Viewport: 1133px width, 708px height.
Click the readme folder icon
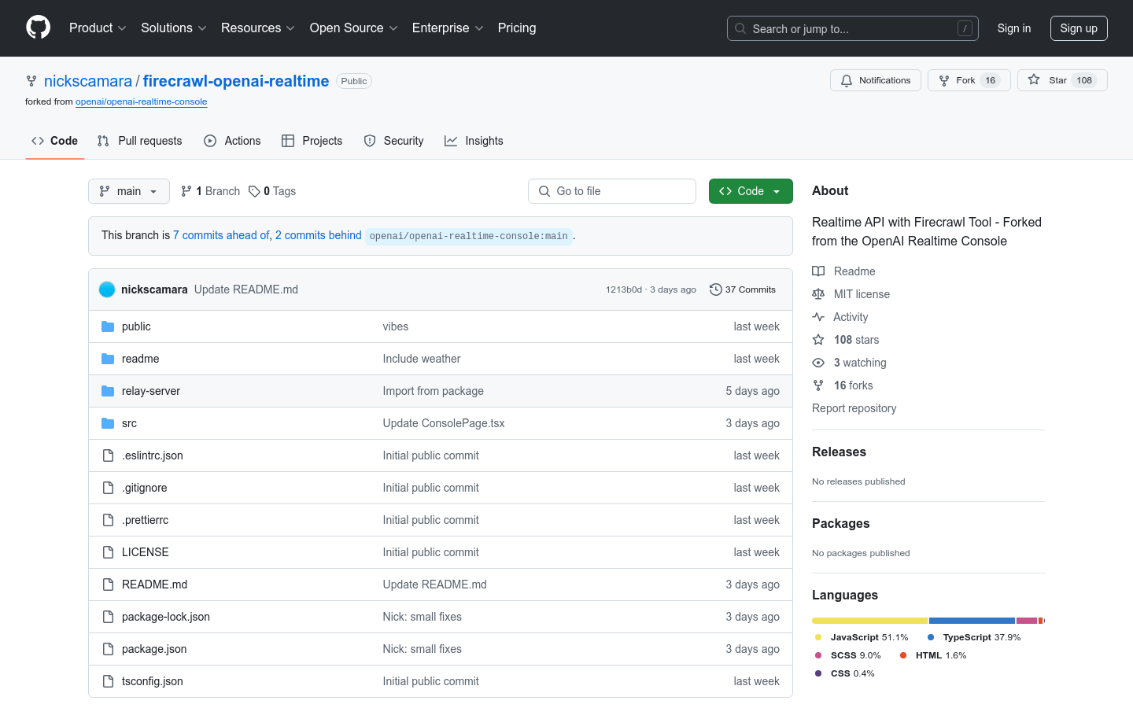(x=108, y=359)
